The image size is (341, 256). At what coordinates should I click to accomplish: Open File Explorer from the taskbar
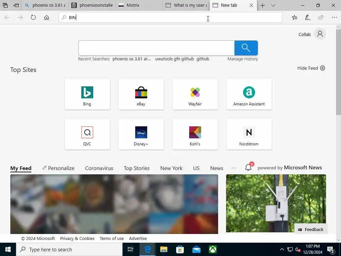point(164,249)
